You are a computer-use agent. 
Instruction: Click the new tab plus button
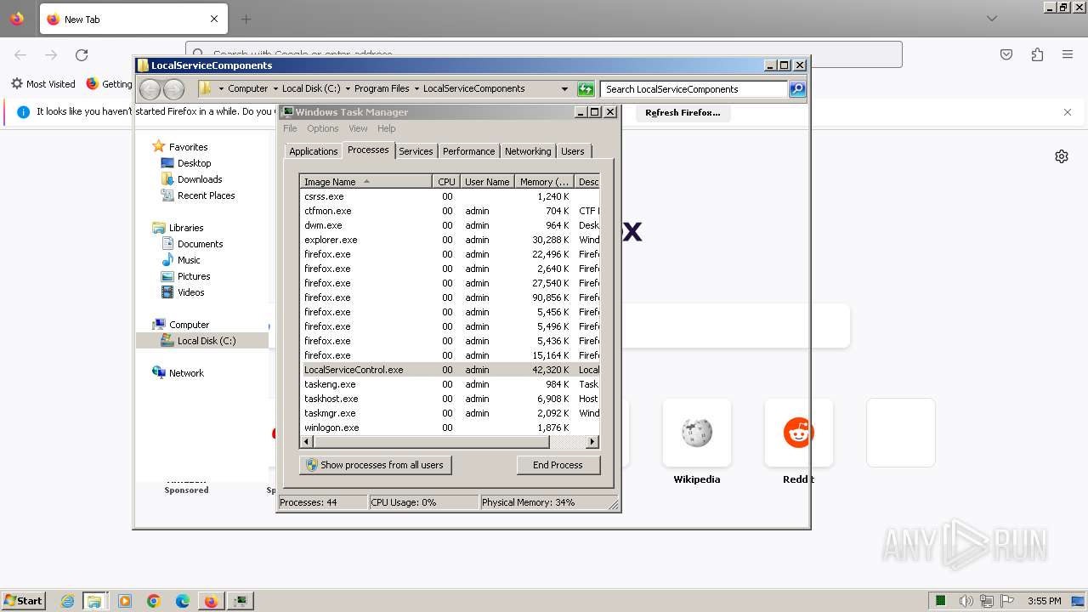click(x=246, y=19)
